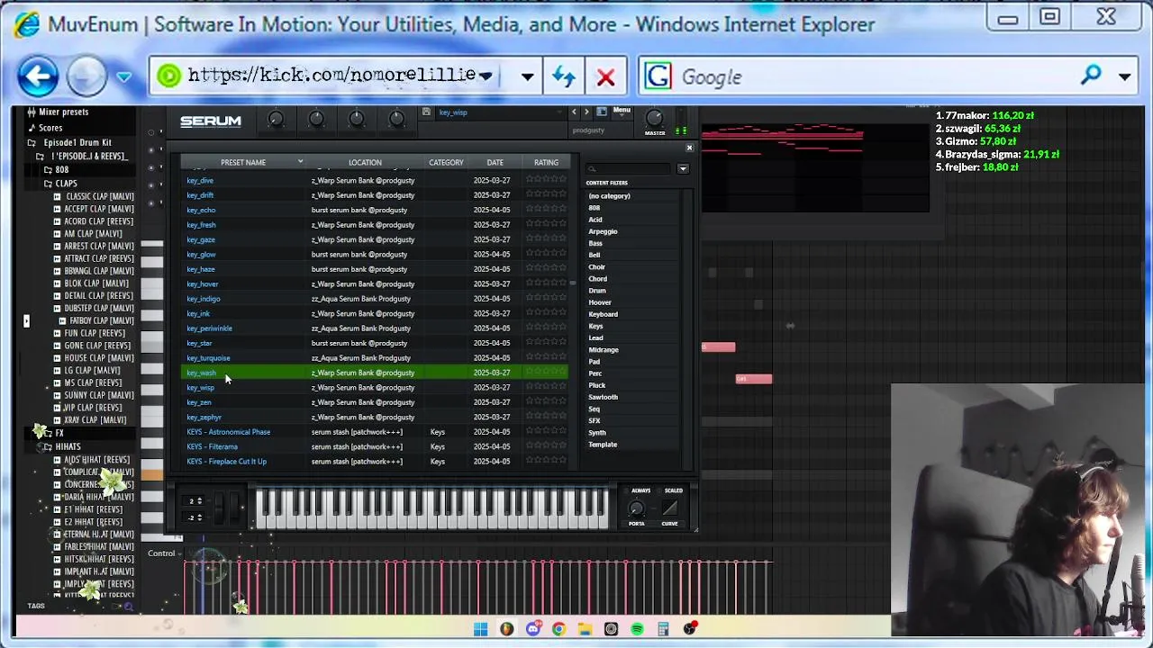This screenshot has height=648, width=1153.
Task: Open Scores folder in FL browser
Action: (50, 128)
